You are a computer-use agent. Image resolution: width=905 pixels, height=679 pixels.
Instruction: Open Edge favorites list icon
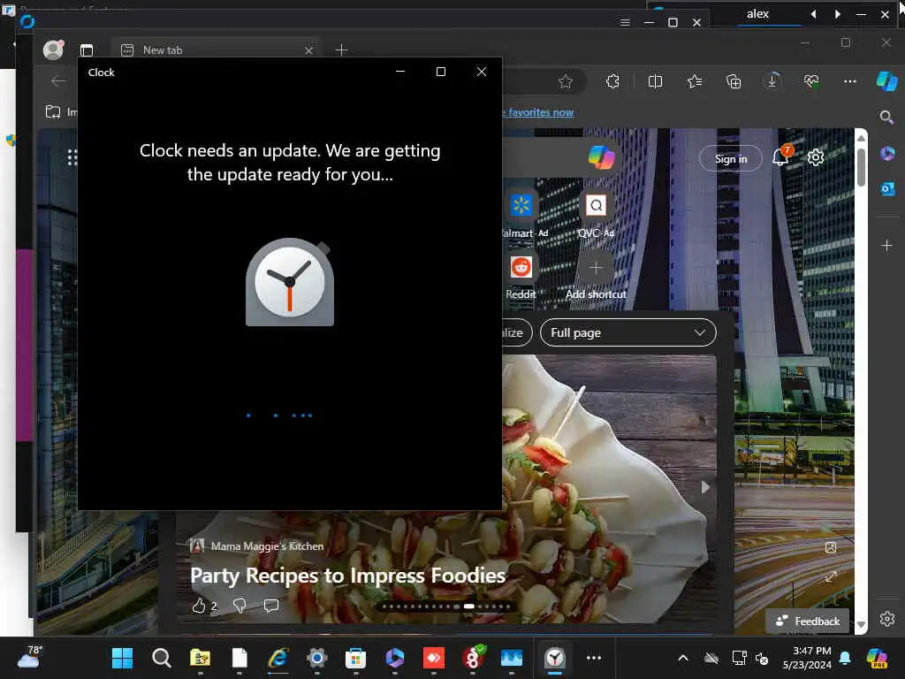(695, 81)
